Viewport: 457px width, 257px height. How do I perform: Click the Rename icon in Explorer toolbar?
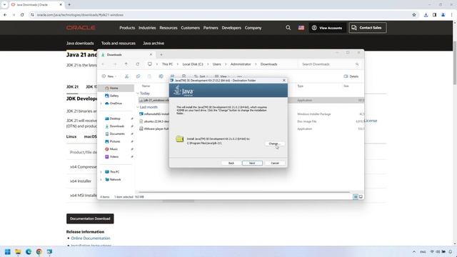[161, 76]
